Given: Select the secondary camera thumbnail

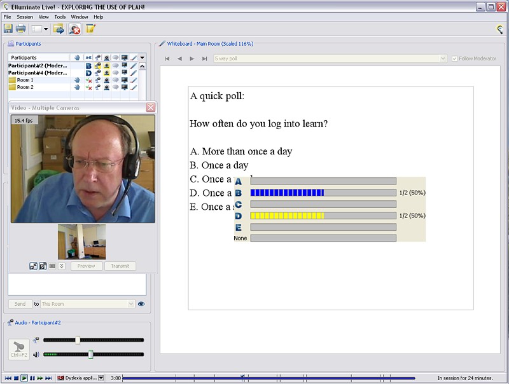Looking at the screenshot, I should pos(82,242).
